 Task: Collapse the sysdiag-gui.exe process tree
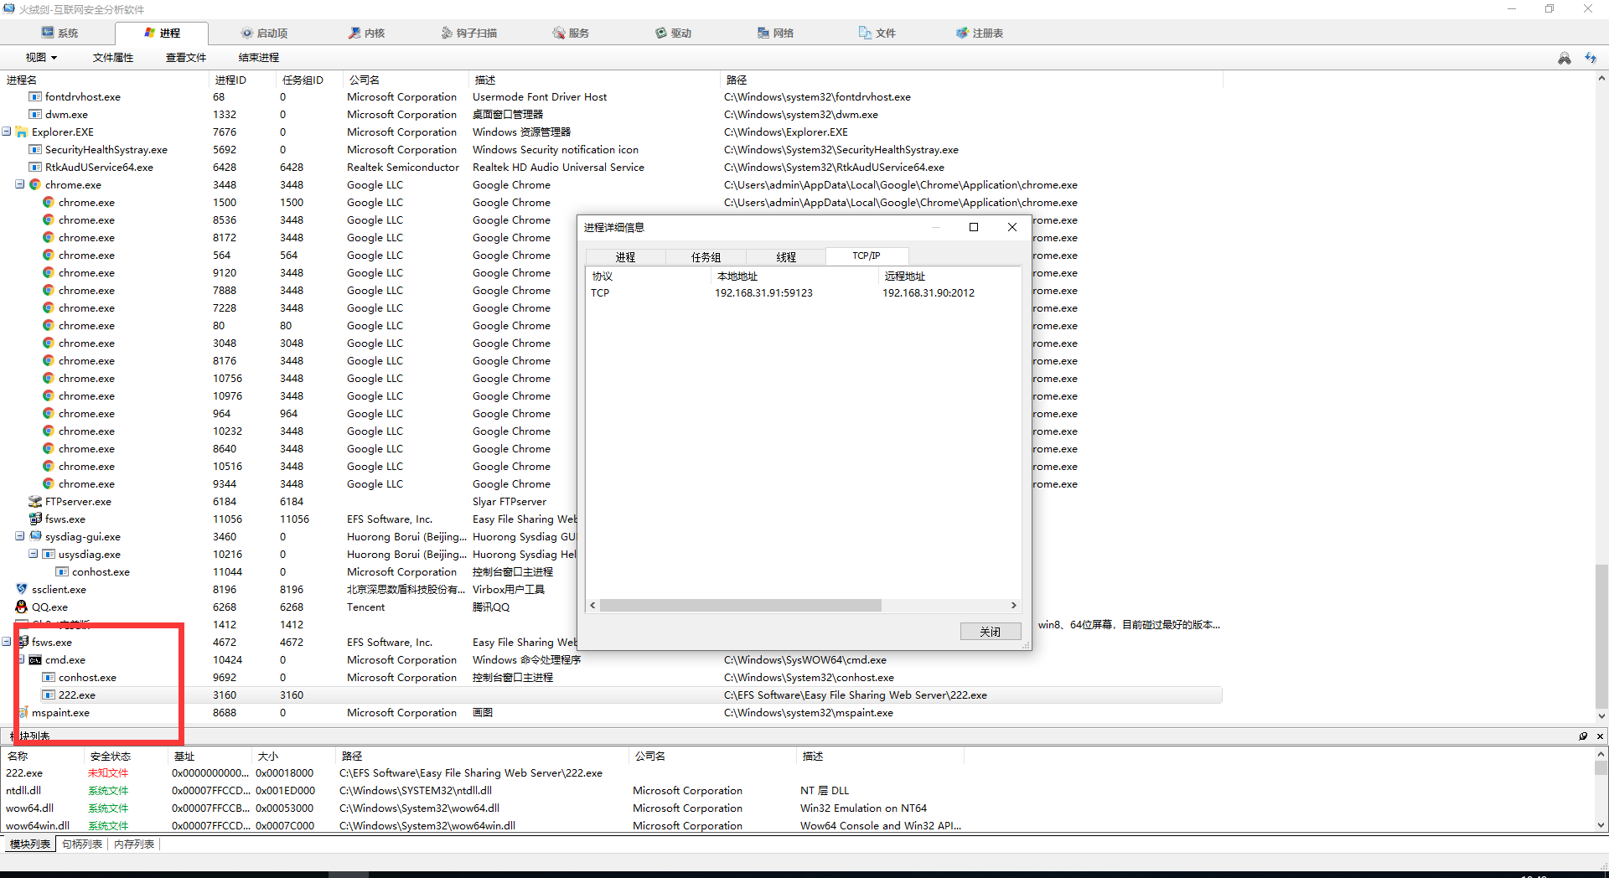click(20, 537)
